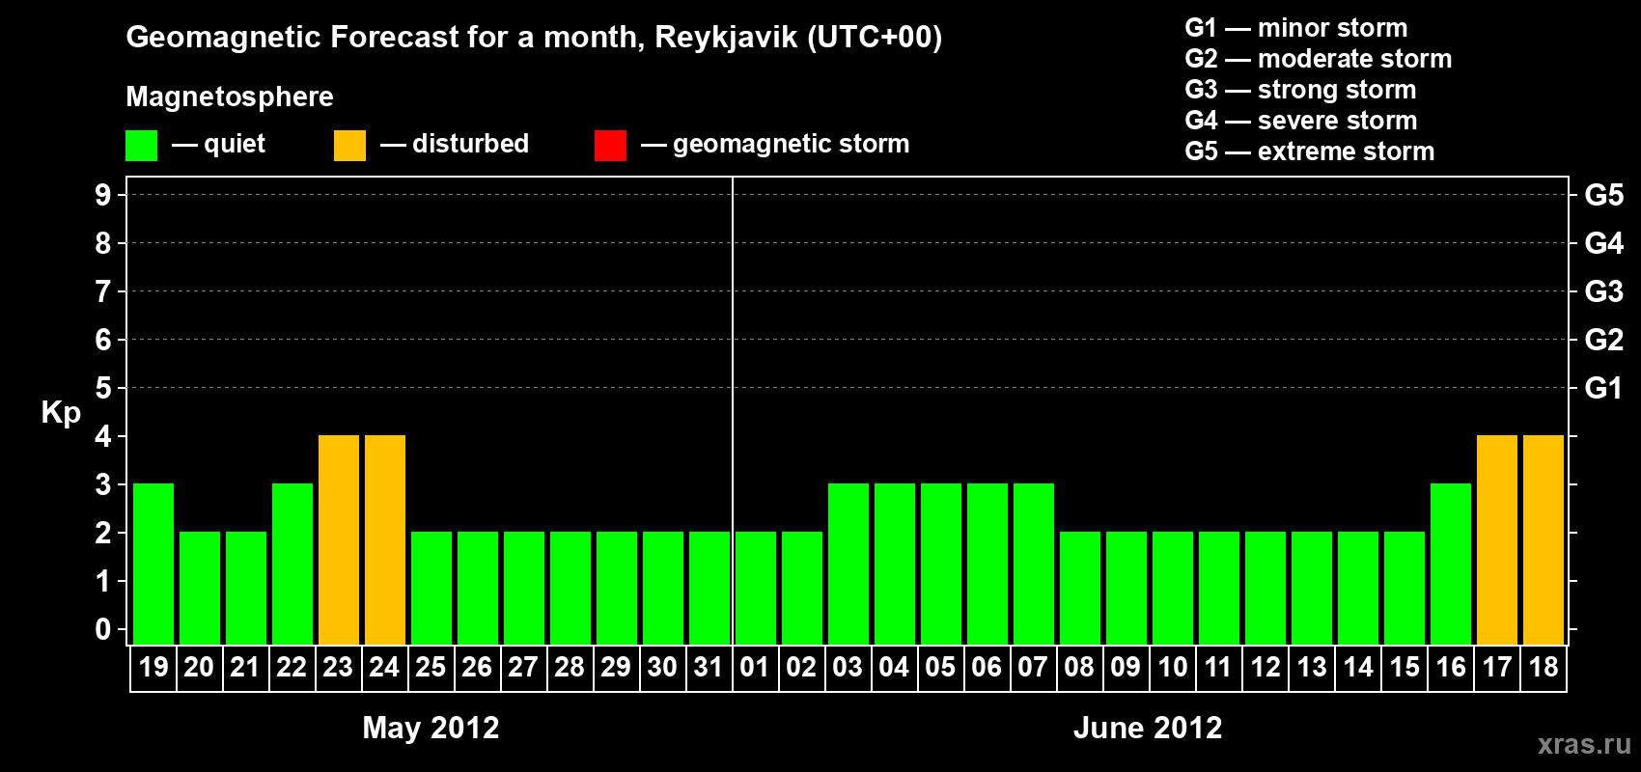This screenshot has height=772, width=1641.
Task: Select the June 03 green bar
Action: pos(848,565)
